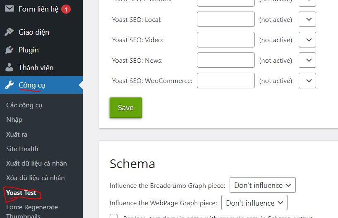This screenshot has height=218, width=338.
Task: Open Xóa dữ liệu cá nhân
Action: (35, 178)
